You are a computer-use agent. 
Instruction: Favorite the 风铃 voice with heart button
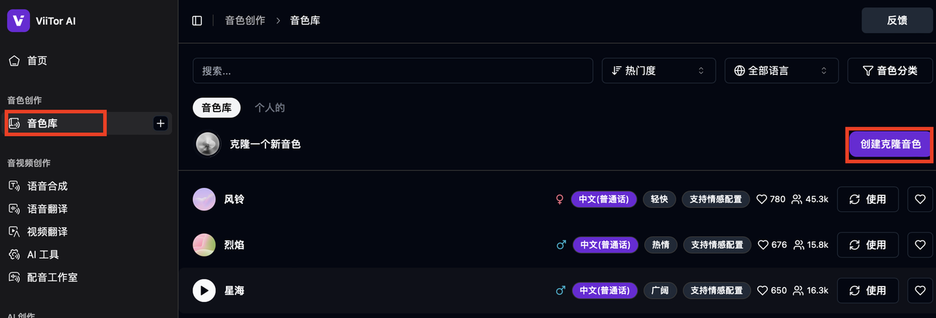(x=921, y=199)
